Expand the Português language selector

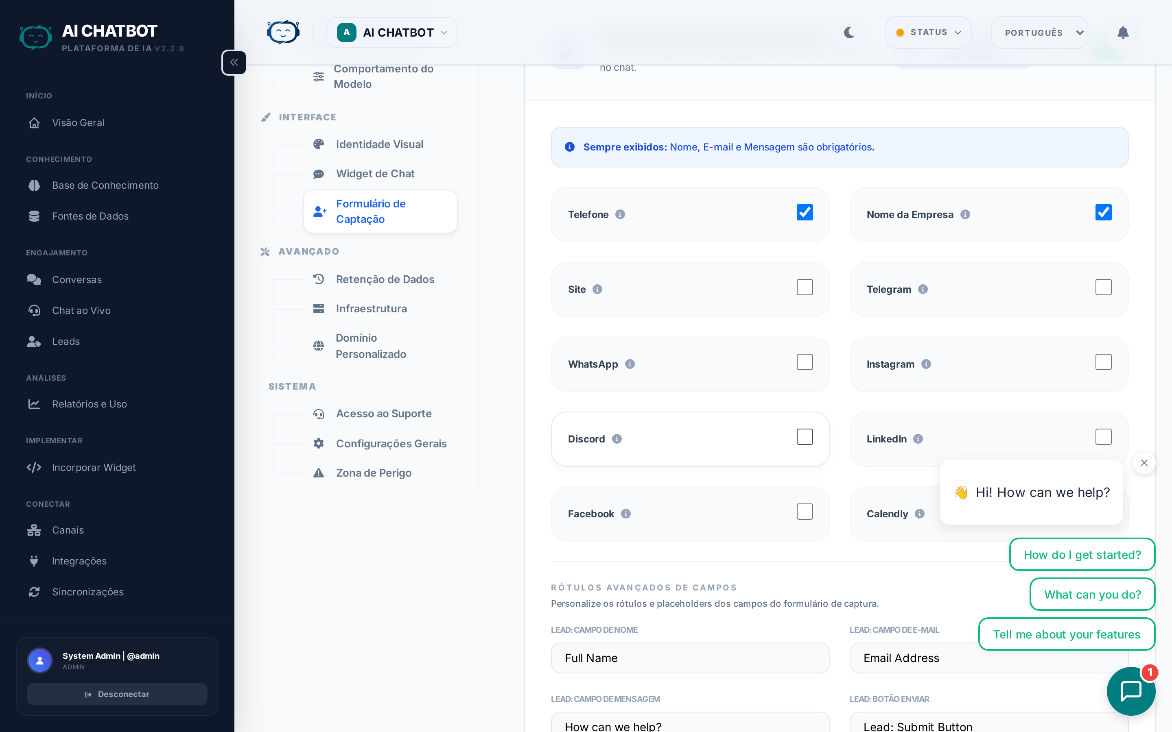coord(1039,33)
